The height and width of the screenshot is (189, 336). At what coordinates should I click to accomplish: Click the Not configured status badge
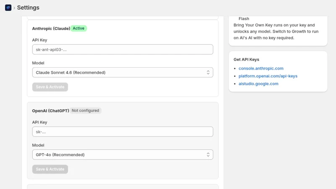pos(85,110)
